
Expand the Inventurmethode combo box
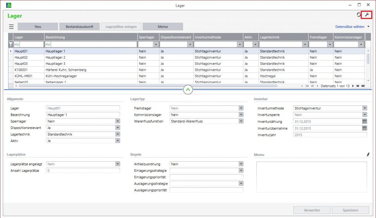(364, 108)
